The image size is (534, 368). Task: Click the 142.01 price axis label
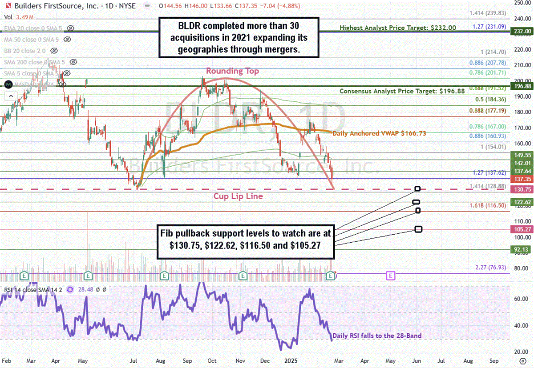(x=522, y=163)
